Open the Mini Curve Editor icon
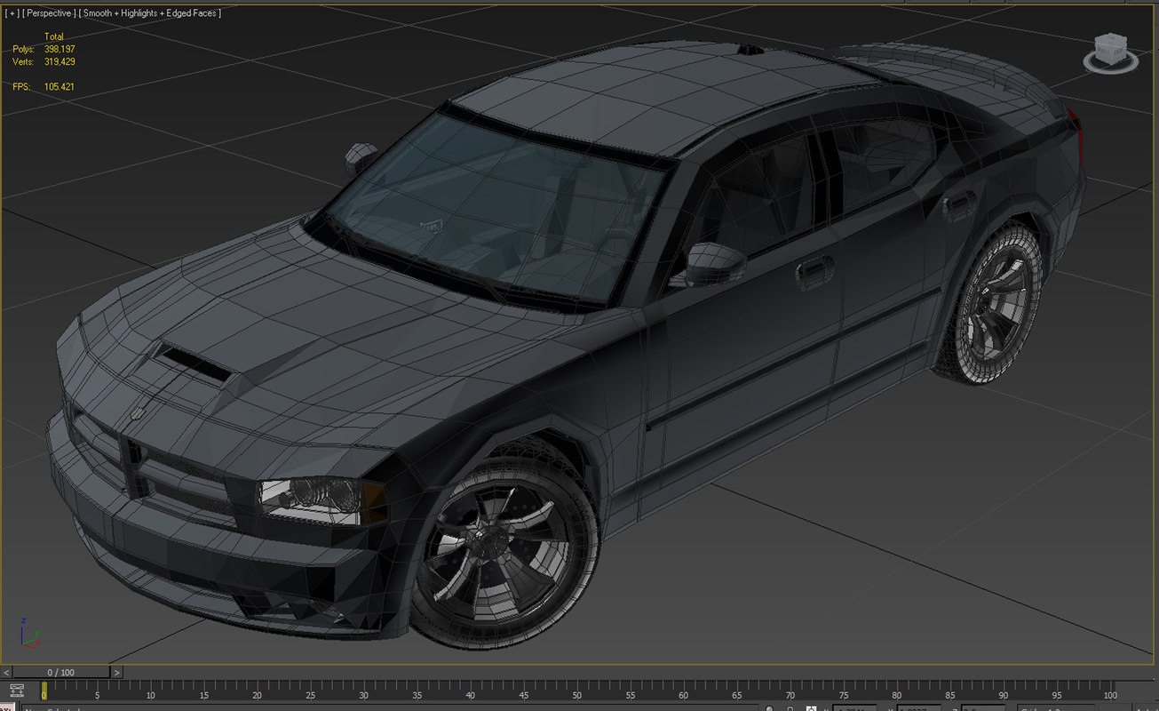 point(17,691)
